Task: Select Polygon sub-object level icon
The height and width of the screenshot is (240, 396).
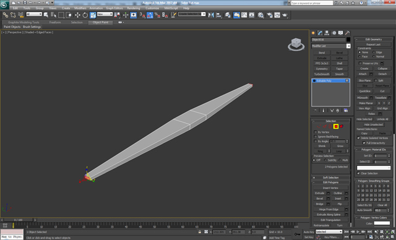Action: pyautogui.click(x=336, y=126)
